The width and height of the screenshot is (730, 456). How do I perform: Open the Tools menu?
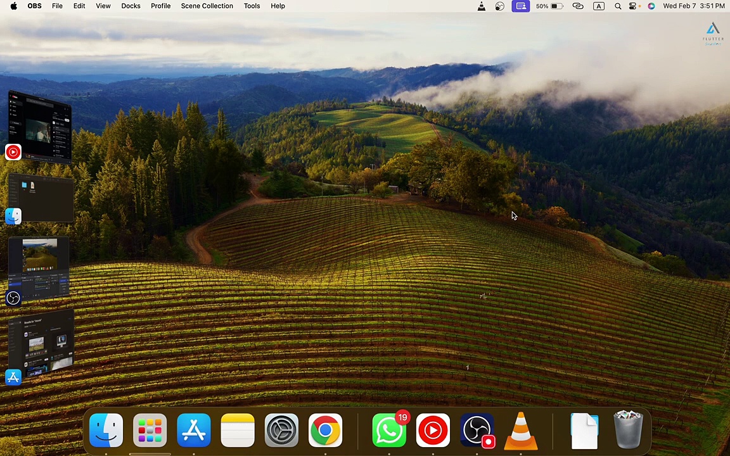coord(252,6)
